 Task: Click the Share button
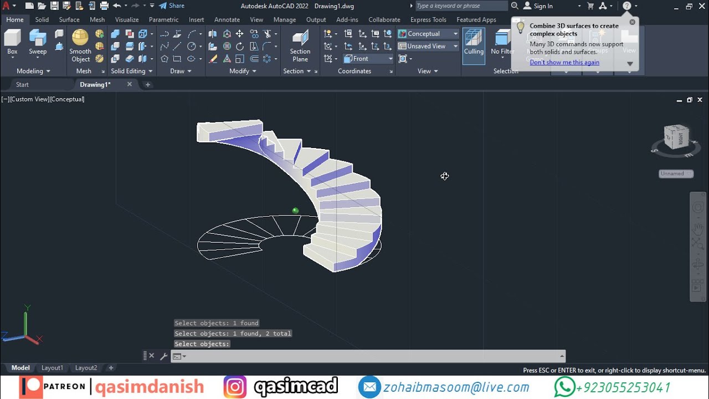coord(172,6)
